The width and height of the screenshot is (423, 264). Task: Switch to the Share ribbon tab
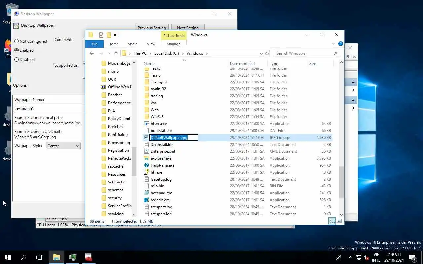pyautogui.click(x=133, y=44)
